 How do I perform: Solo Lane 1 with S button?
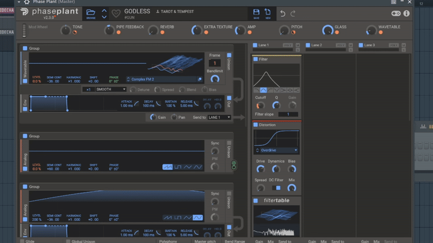pos(298,50)
